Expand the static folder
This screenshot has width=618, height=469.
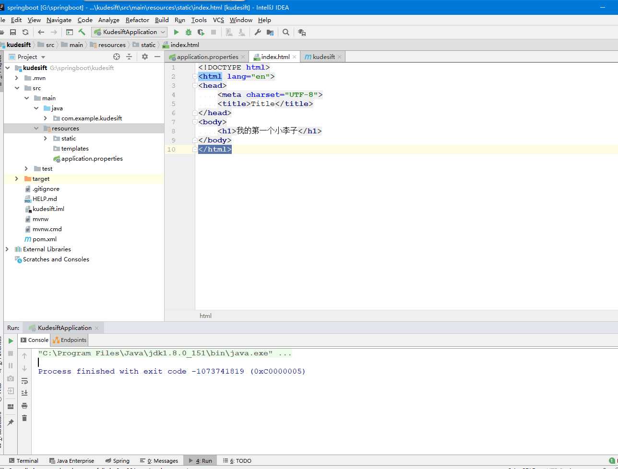tap(46, 138)
